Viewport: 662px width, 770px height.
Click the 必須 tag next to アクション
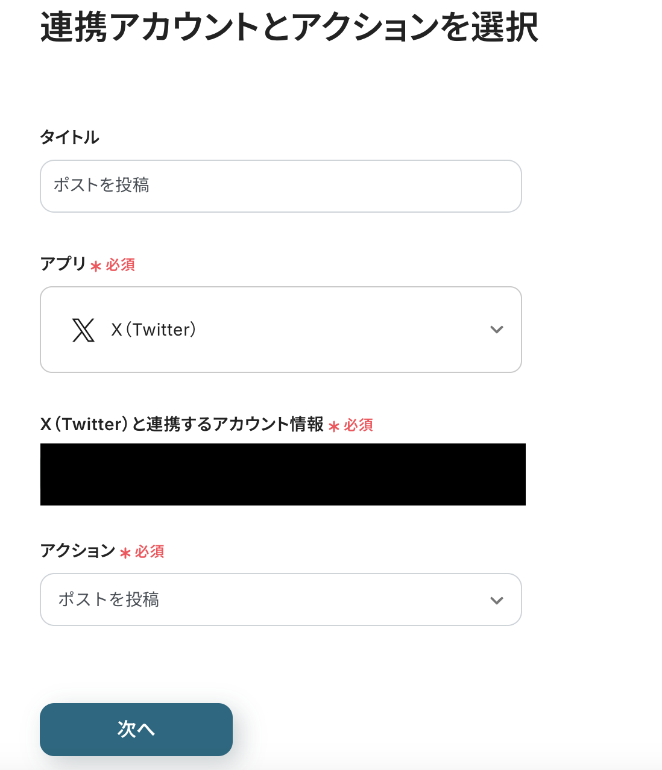[150, 552]
